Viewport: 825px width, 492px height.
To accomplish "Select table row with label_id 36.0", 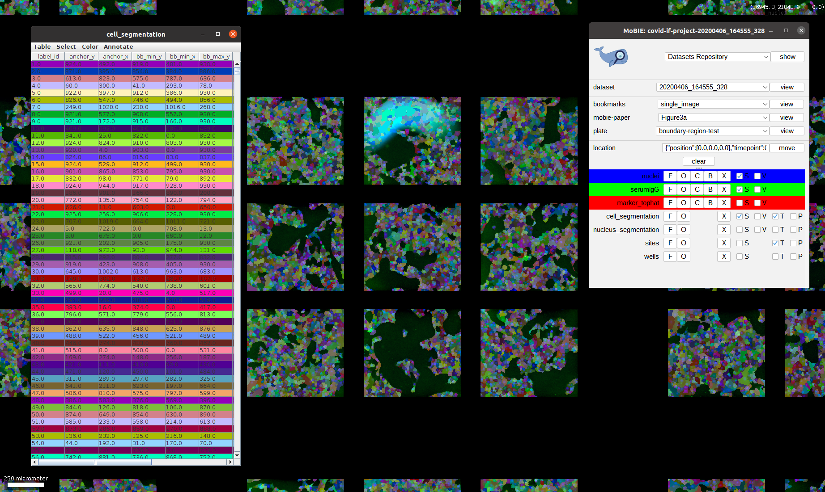I will [x=132, y=315].
